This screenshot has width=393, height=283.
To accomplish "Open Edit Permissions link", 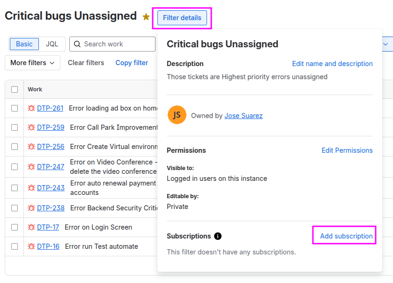I will (347, 150).
